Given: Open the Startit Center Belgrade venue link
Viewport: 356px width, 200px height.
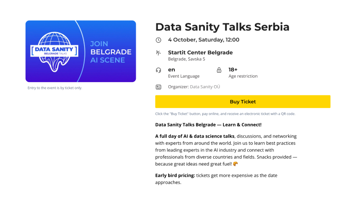Looking at the screenshot, I should (x=200, y=52).
